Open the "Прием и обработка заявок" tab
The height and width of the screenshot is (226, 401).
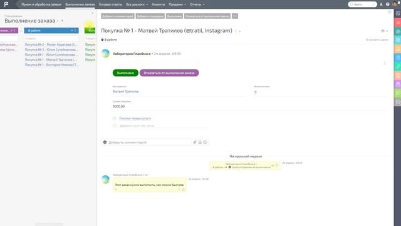click(41, 4)
